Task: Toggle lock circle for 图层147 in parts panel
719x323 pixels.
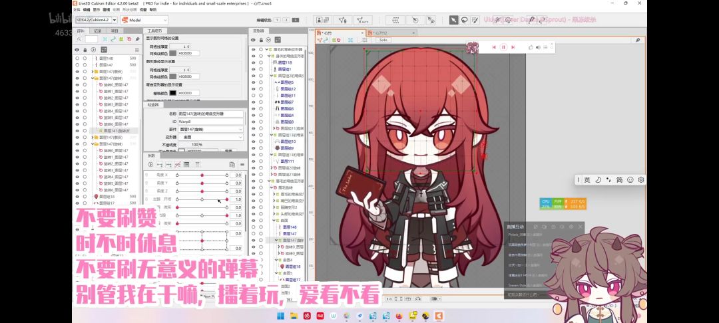Action: (85, 65)
